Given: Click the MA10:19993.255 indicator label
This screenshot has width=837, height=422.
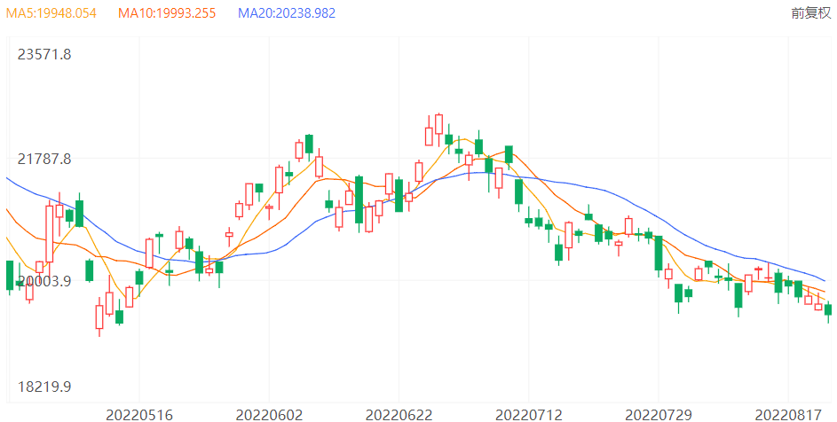Looking at the screenshot, I should [x=167, y=12].
